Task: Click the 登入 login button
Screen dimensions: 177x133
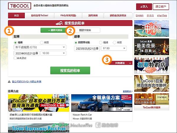Action: click(144, 7)
